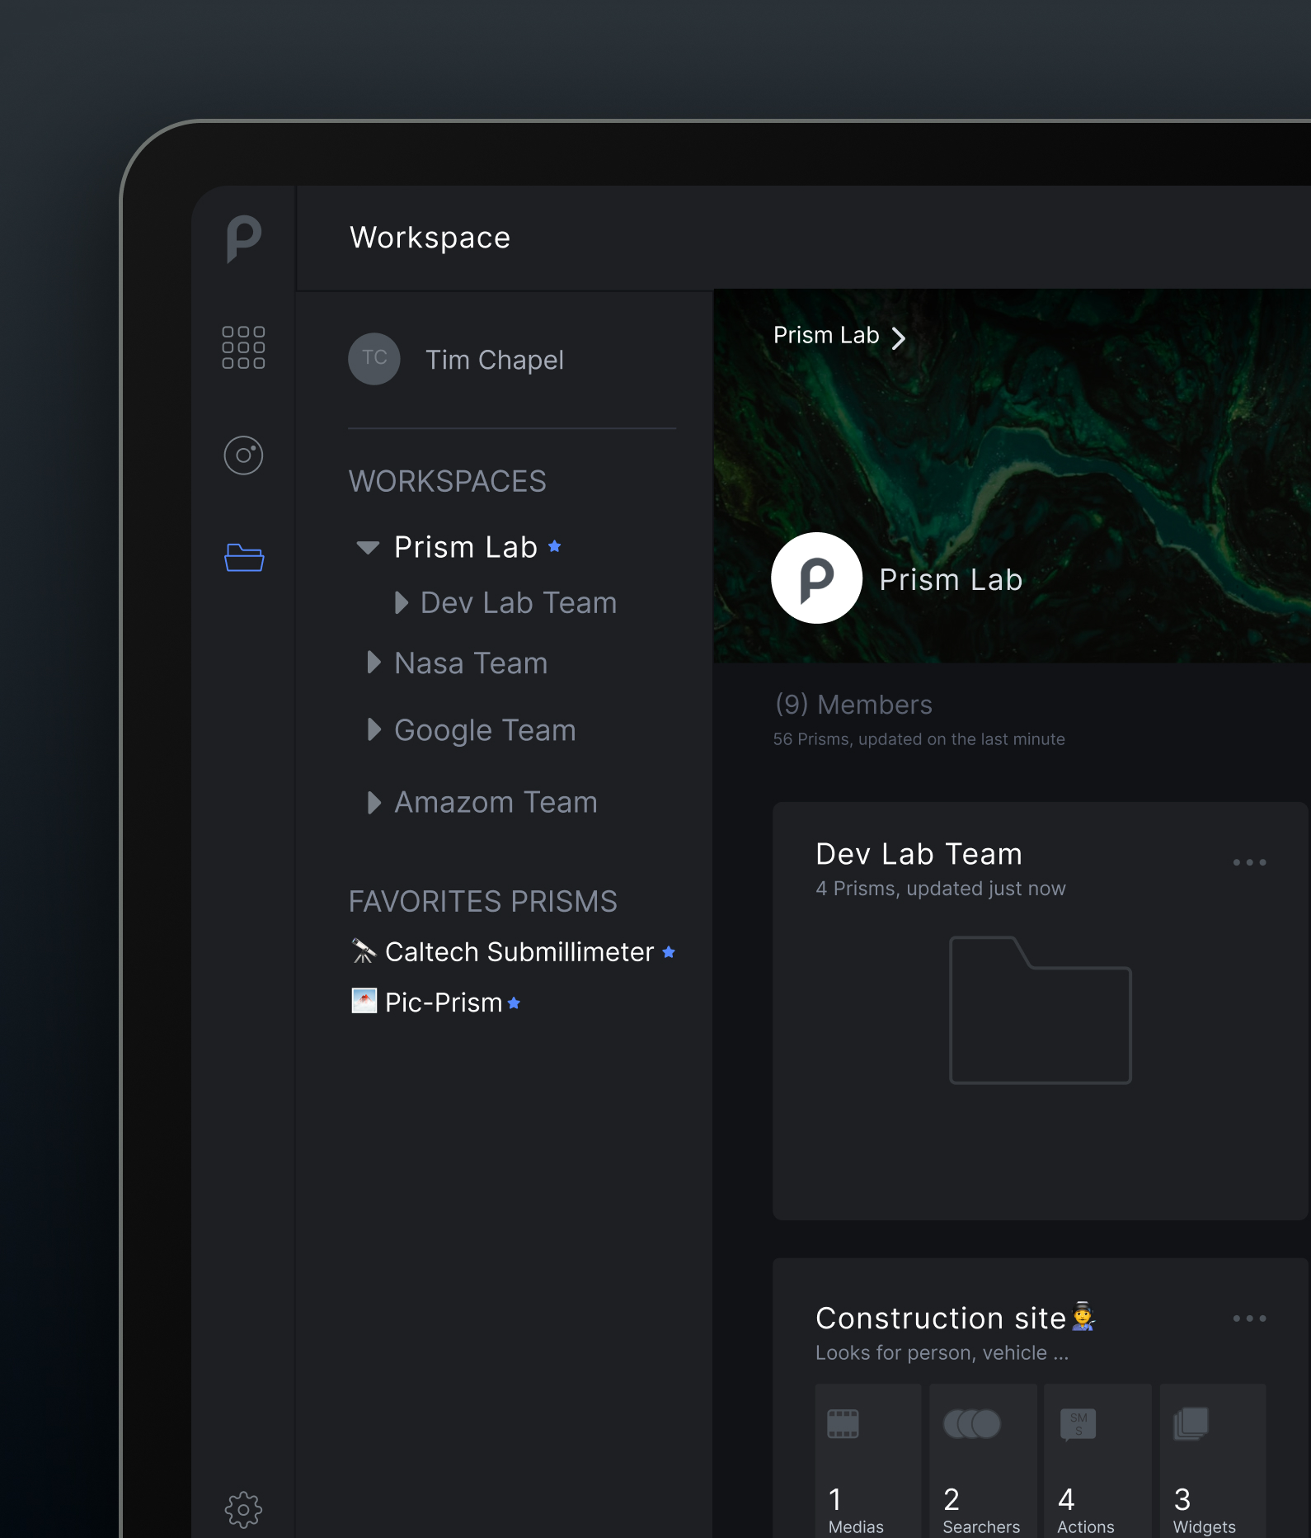Click '4 Prisms, updated just now' text
Viewport: 1311px width, 1538px height.
pos(941,889)
